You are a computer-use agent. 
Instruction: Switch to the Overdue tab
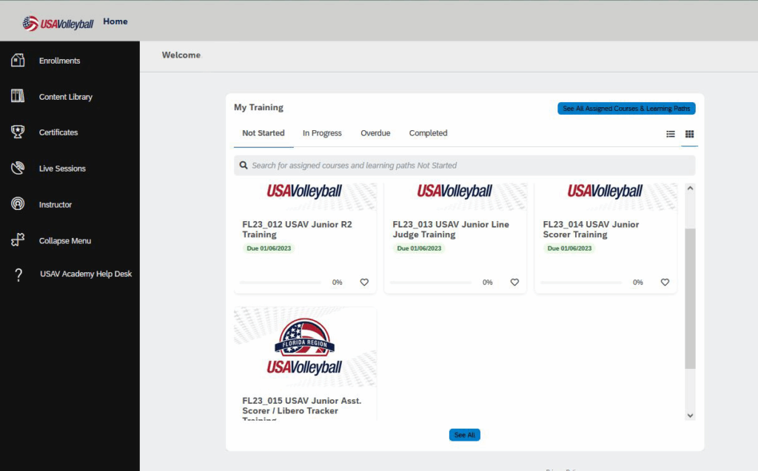pos(375,133)
